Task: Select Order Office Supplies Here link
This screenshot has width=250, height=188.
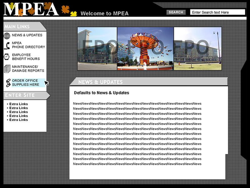Action: pyautogui.click(x=28, y=83)
